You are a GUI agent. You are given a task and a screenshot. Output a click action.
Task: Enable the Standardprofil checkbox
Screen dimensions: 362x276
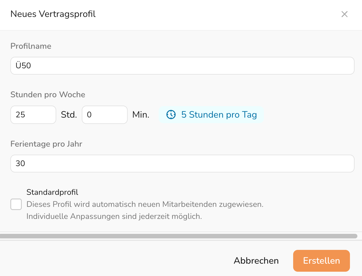coord(16,204)
